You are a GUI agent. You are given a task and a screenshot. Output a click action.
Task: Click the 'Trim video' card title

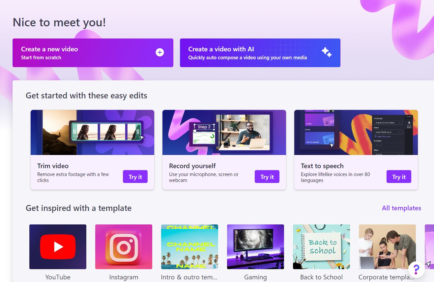pyautogui.click(x=53, y=166)
